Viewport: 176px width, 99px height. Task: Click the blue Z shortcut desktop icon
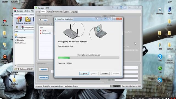(160, 57)
